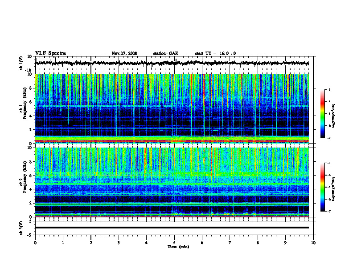The image size is (353, 272).
Task: Click inside the ch.2 spectrogram panel
Action: tap(172, 182)
